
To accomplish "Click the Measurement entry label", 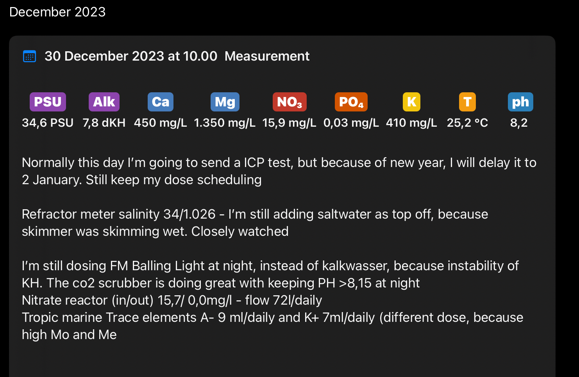I will 267,56.
